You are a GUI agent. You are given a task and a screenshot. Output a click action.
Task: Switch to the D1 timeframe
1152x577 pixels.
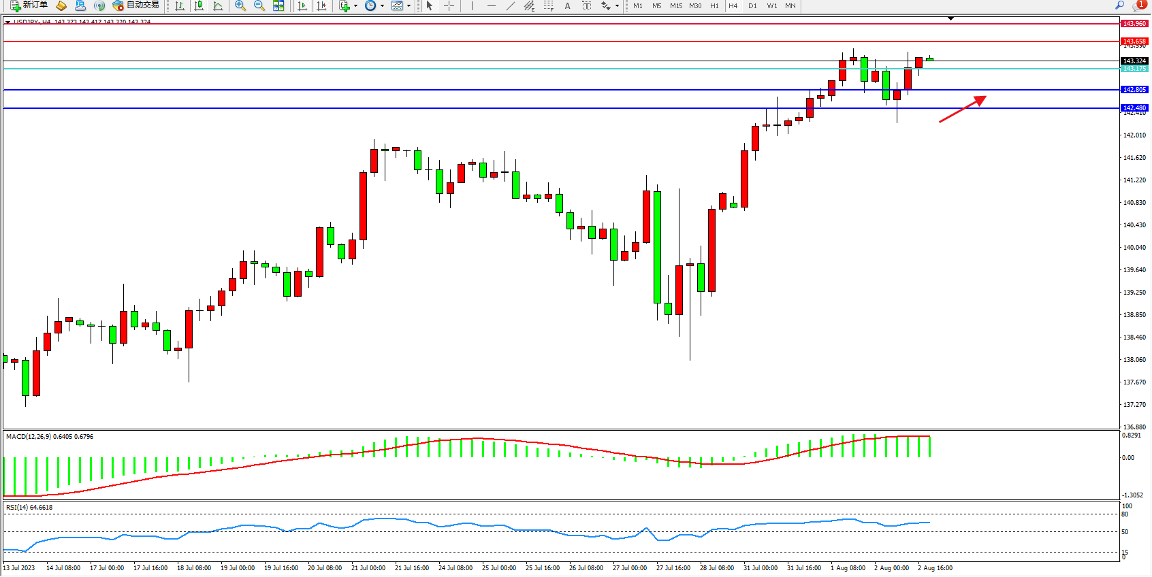click(x=752, y=5)
